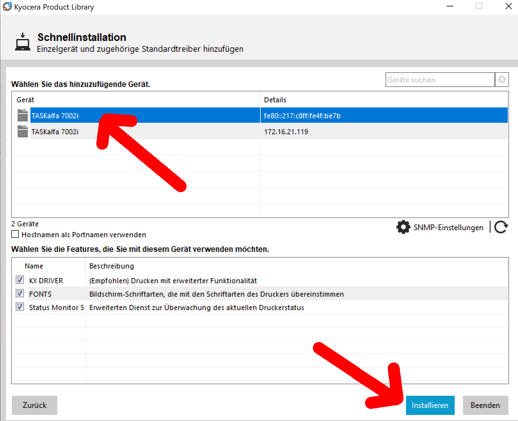
Task: Click the Details column header
Action: coord(275,100)
